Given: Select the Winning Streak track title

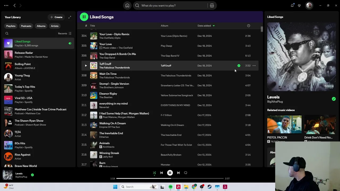Looking at the screenshot, I should 109,153.
